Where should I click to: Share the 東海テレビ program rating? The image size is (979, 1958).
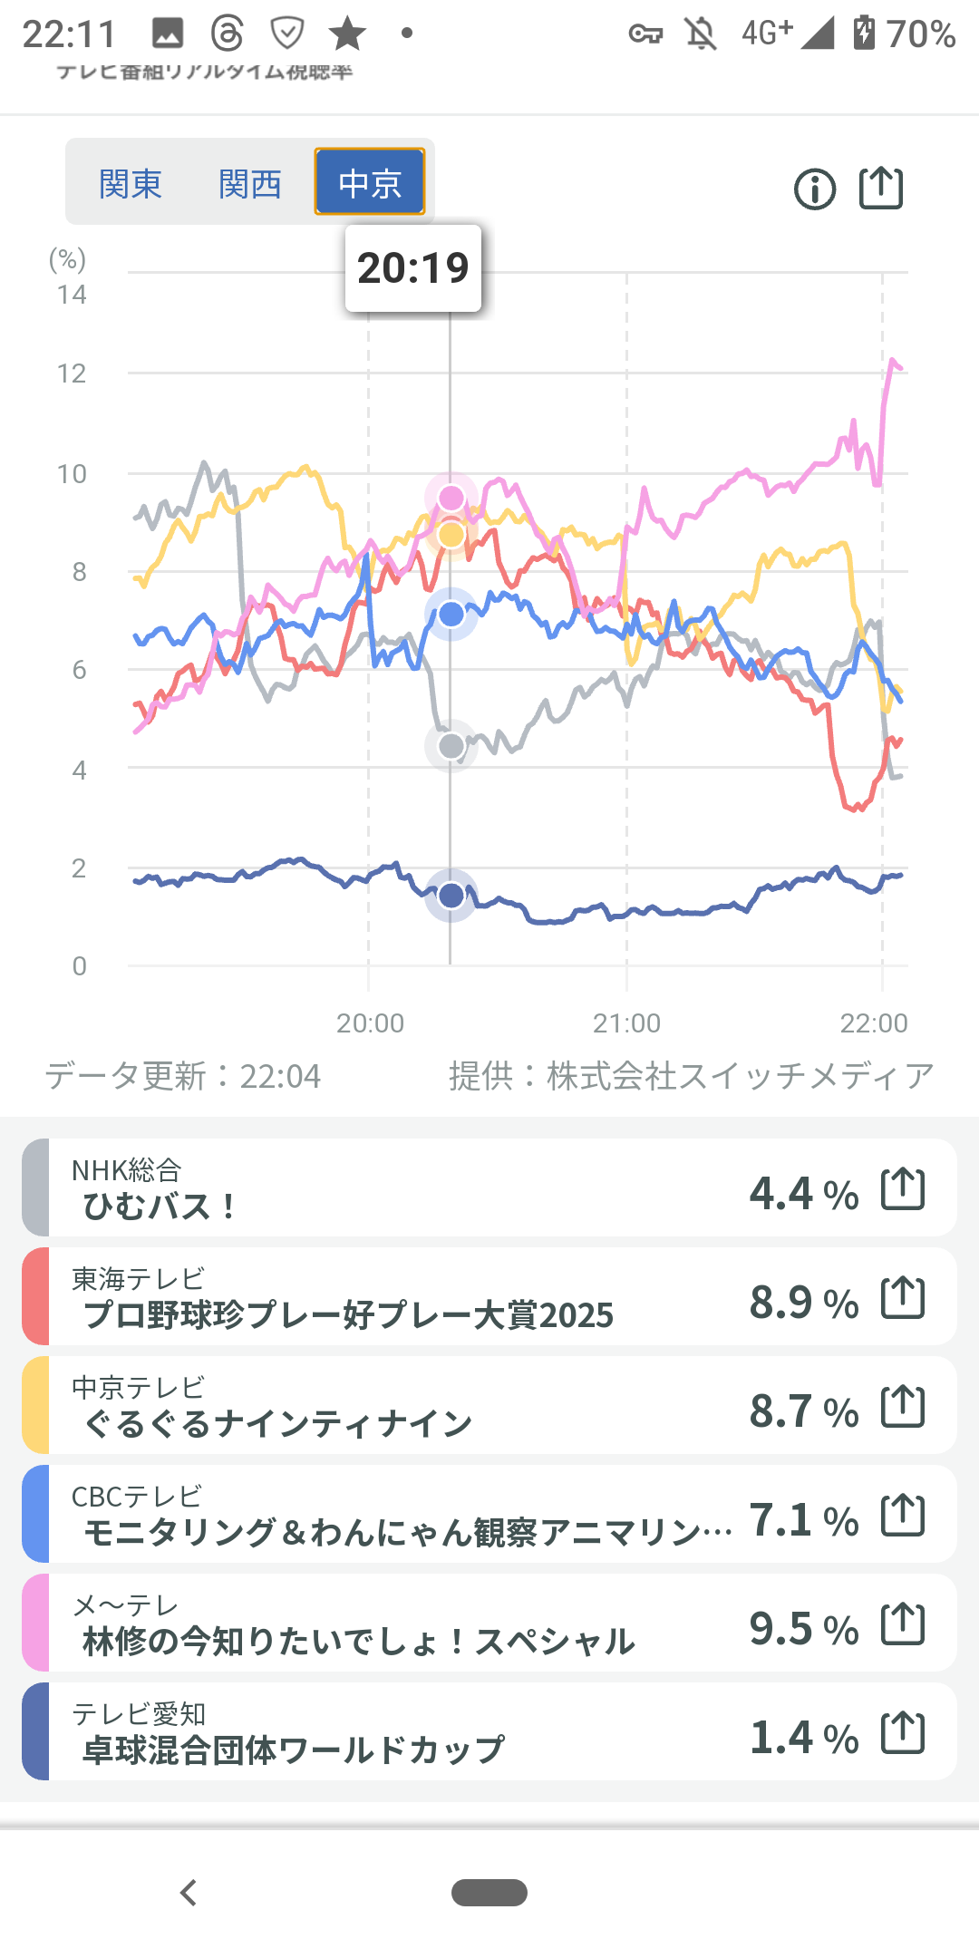coord(903,1298)
